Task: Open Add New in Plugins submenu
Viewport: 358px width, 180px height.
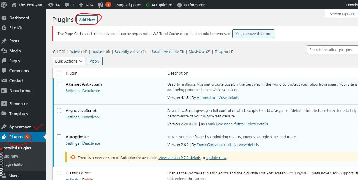Action: [x=11, y=156]
